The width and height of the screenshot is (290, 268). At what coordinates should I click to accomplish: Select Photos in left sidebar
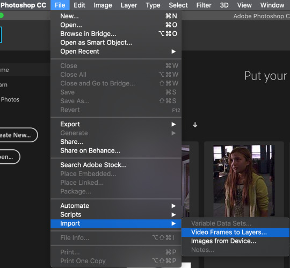pos(10,99)
